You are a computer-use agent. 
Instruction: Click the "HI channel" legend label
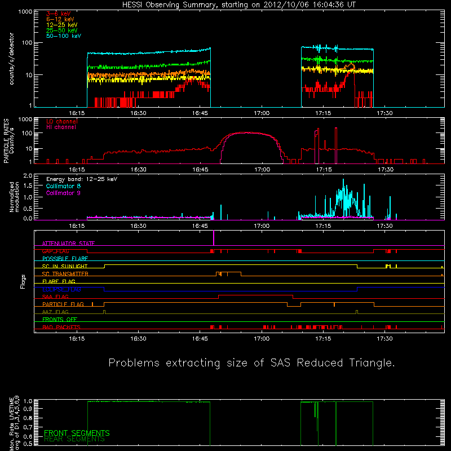click(61, 127)
